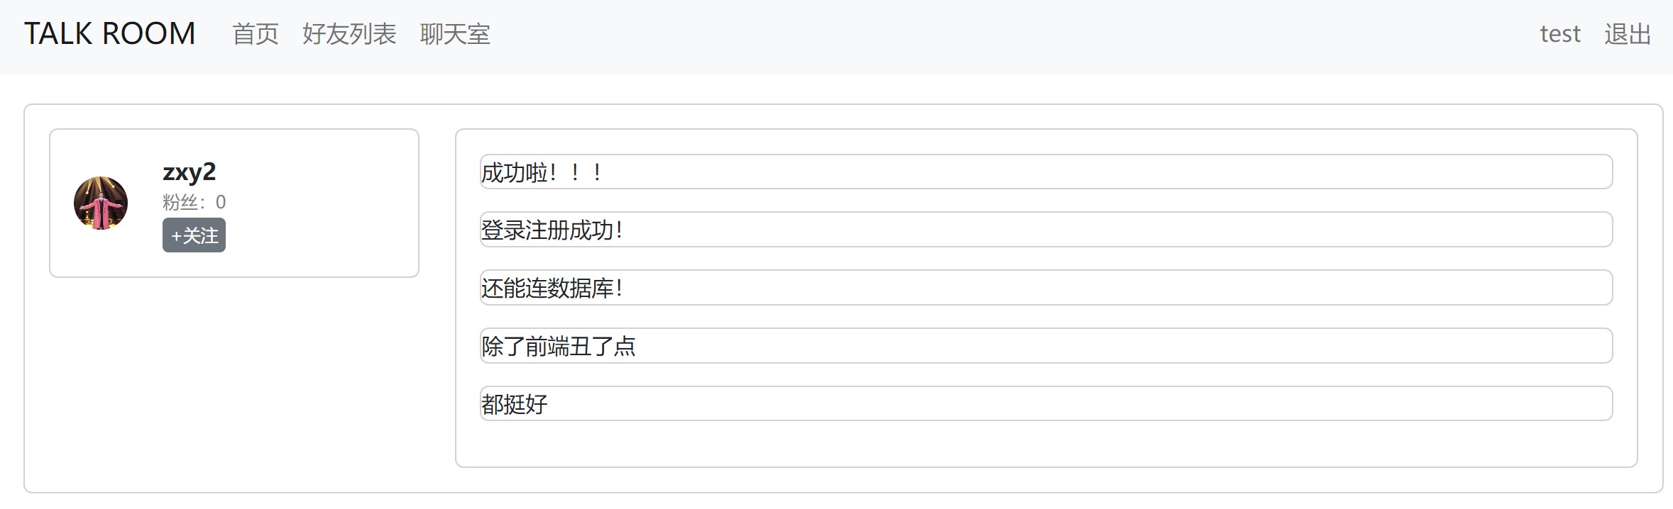Open the 好友列表 friends list

tap(349, 34)
